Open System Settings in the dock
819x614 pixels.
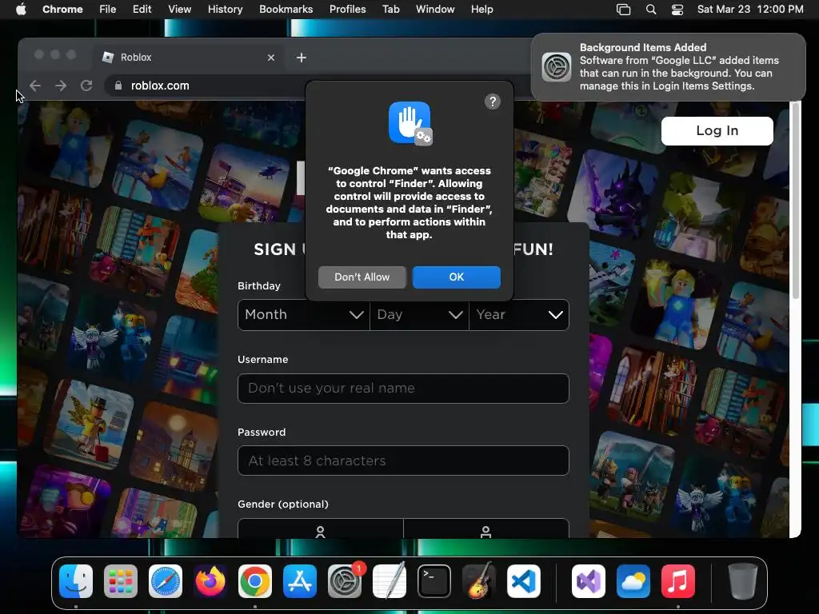[345, 580]
